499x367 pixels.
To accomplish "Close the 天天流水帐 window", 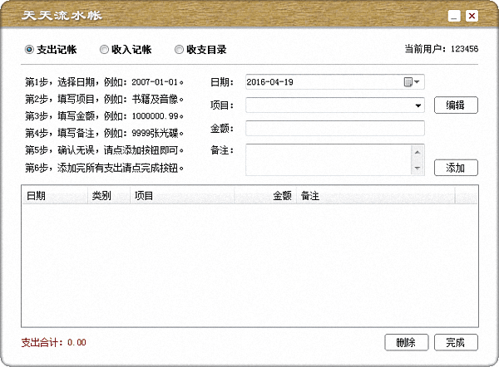I will 472,16.
